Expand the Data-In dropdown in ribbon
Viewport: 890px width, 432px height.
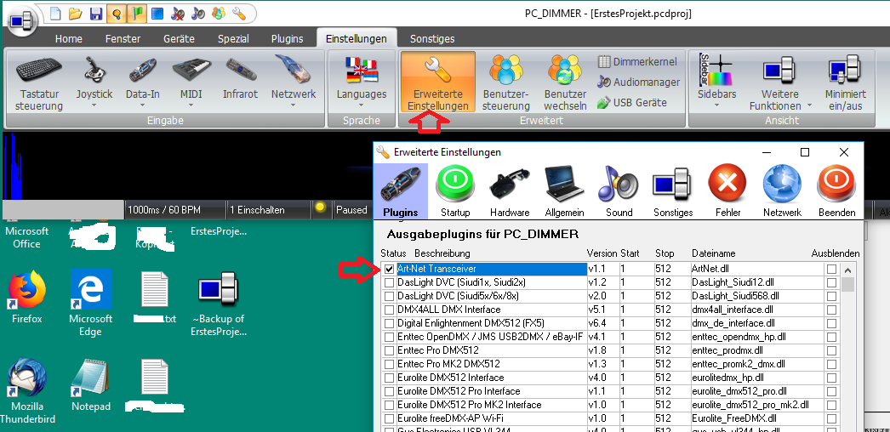click(142, 105)
